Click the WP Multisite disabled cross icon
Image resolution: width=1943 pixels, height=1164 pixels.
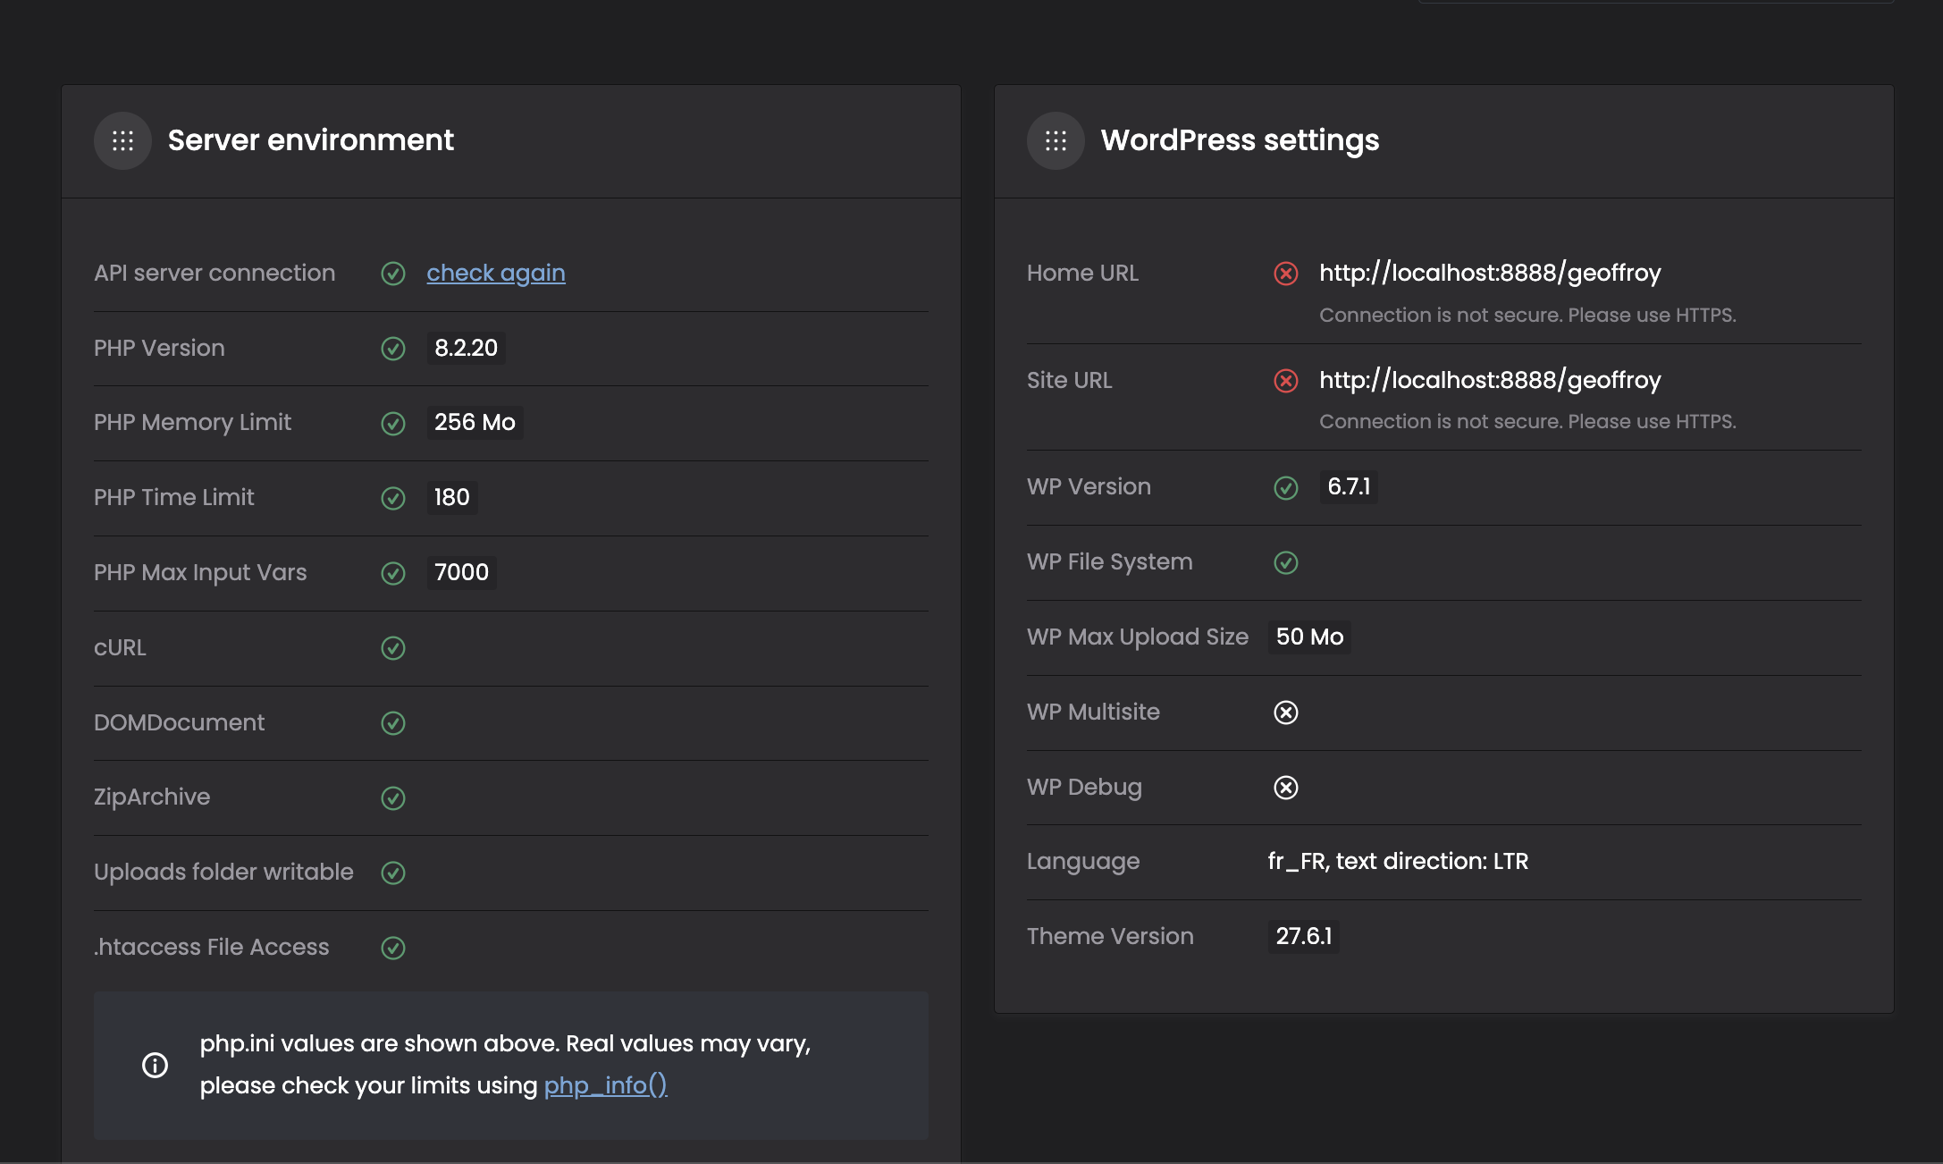(x=1286, y=713)
